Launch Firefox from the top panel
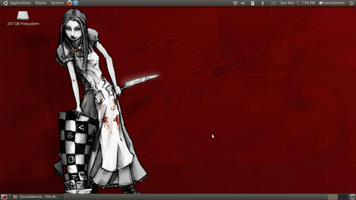The height and width of the screenshot is (200, 356). point(69,3)
